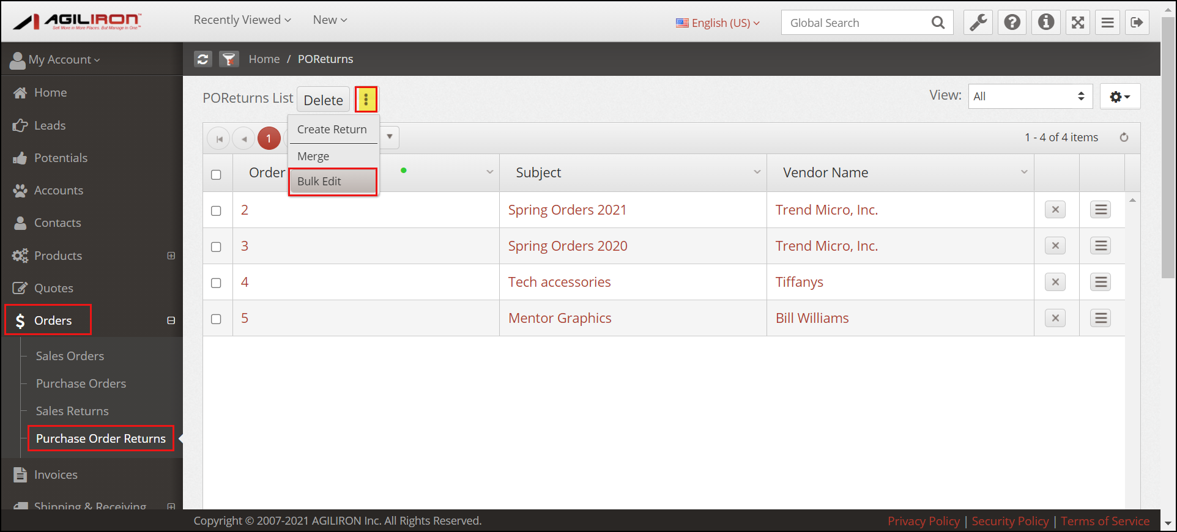Choose Create Return from the menu
Viewport: 1177px width, 532px height.
click(x=333, y=130)
